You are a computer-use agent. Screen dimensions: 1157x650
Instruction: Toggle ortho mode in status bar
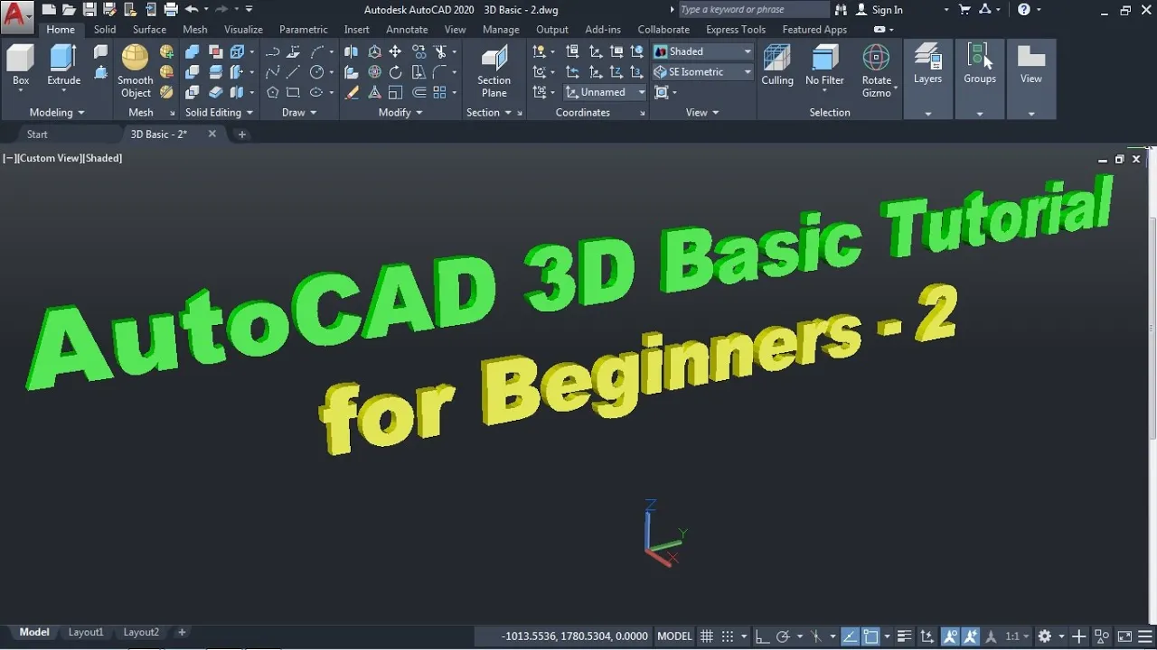coord(763,636)
